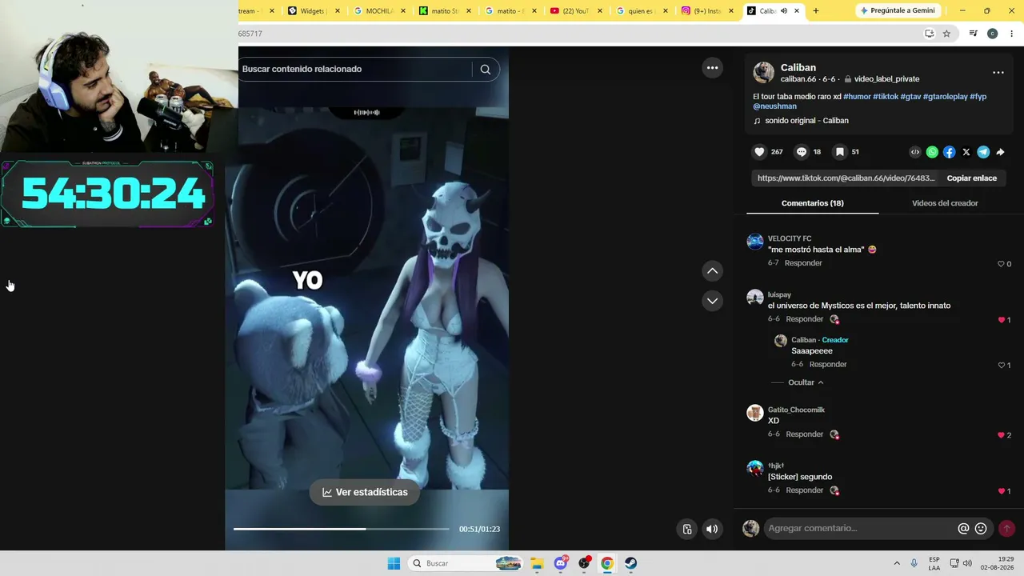Like Gatito_Chocomilk's 'XD' comment
The height and width of the screenshot is (576, 1024).
pos(1000,435)
